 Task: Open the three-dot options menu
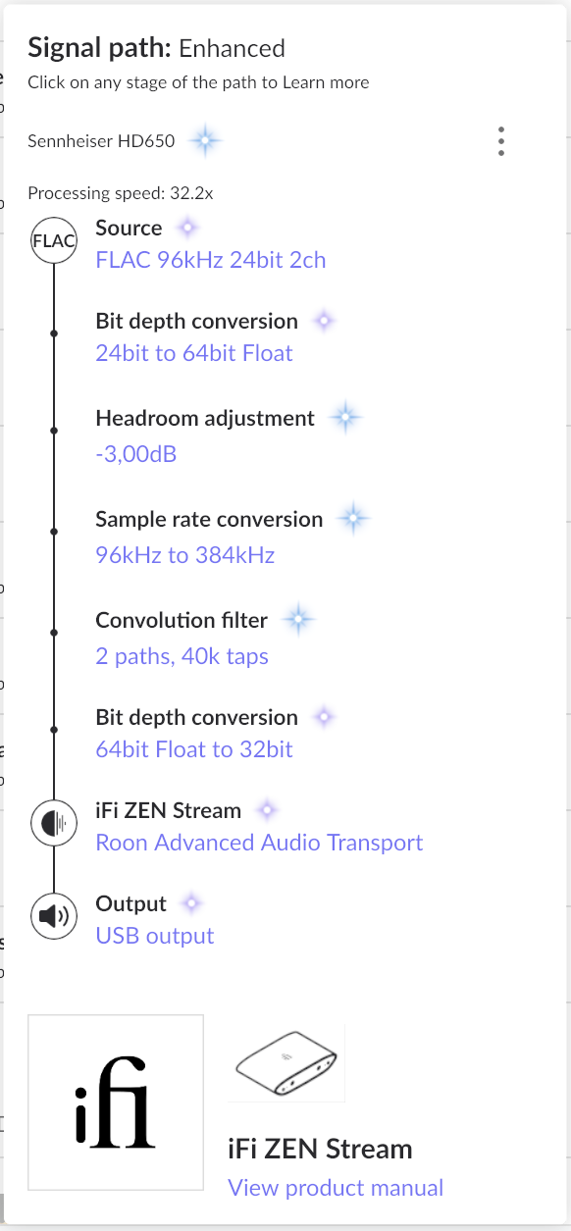(x=501, y=141)
